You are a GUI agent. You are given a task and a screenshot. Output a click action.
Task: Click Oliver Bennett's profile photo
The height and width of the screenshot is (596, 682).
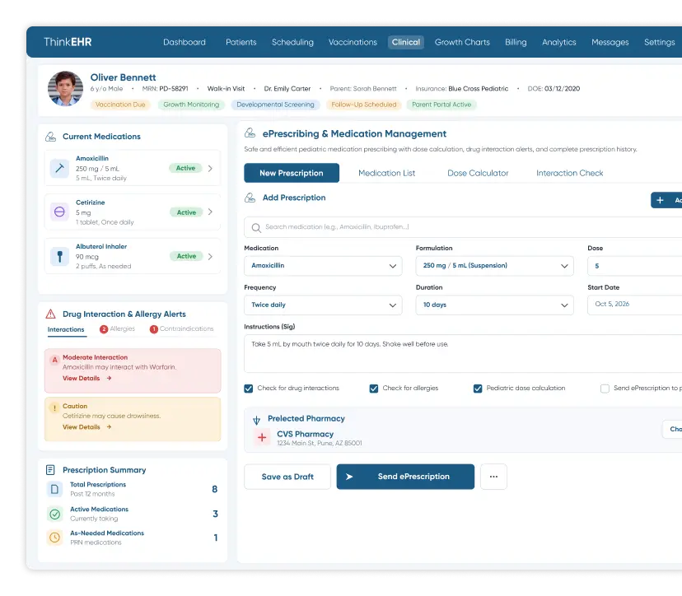(65, 89)
